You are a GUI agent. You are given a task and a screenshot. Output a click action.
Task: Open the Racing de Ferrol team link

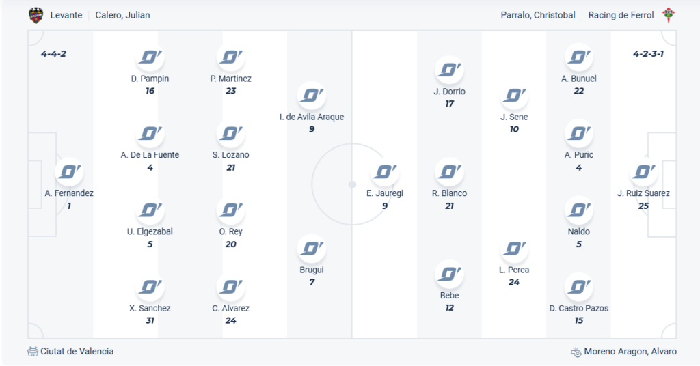tap(621, 15)
